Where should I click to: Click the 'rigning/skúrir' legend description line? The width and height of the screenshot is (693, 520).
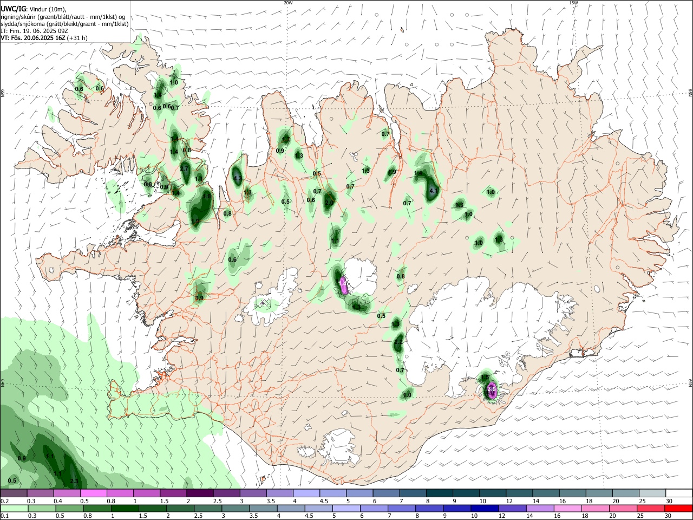tap(63, 17)
